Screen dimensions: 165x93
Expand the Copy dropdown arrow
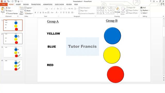[13, 11]
